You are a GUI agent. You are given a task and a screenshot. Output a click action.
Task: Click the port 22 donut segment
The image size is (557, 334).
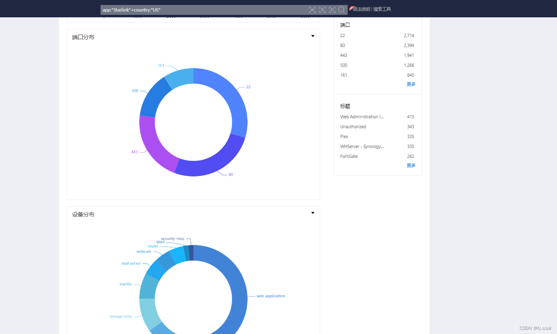tap(231, 95)
